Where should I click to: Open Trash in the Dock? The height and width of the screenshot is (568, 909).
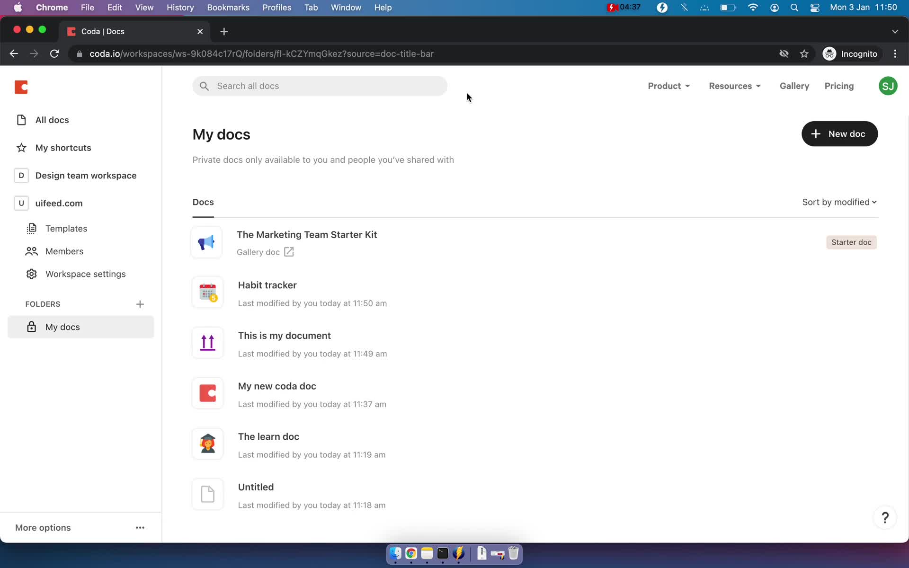tap(514, 553)
